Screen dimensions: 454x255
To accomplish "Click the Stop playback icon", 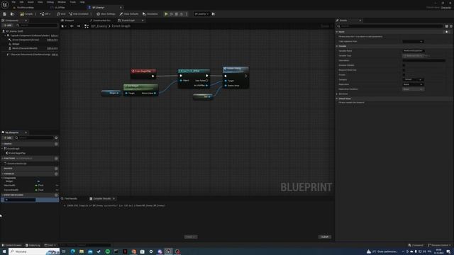I will (177, 14).
